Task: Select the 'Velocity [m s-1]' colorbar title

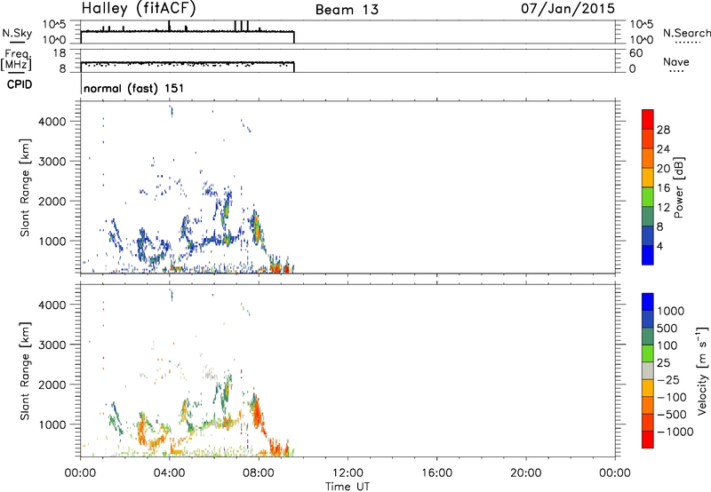Action: [x=702, y=371]
